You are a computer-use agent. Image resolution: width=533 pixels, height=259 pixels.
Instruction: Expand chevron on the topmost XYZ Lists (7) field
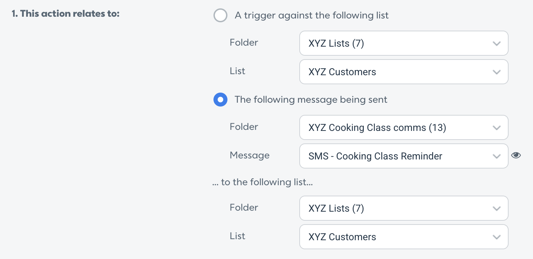coord(496,44)
